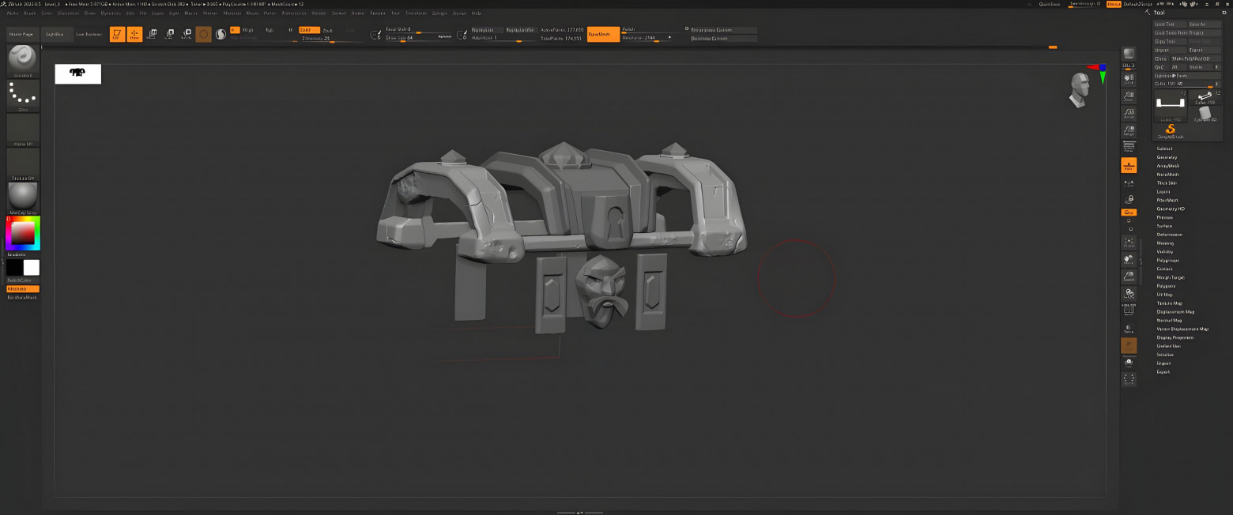The width and height of the screenshot is (1233, 515).
Task: Enable Rotate mode
Action: click(x=186, y=33)
